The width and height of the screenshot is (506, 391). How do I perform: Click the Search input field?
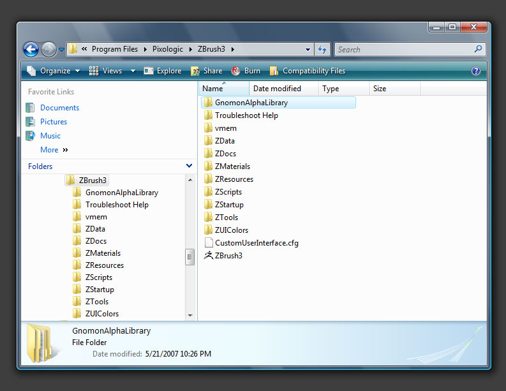click(402, 49)
